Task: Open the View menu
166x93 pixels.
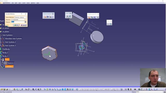Action: tap(20, 3)
